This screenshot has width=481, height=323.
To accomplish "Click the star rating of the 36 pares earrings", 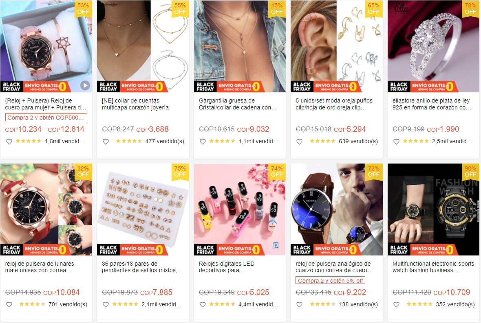I will 125,304.
